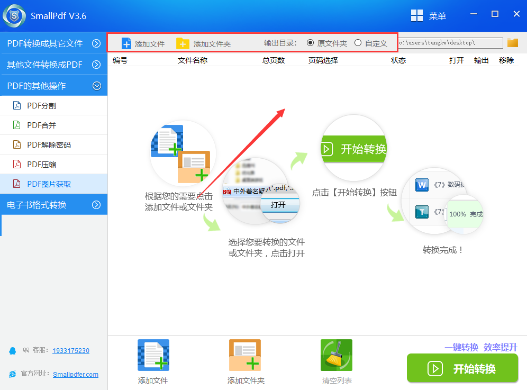The image size is (527, 390).
Task: Minimize the SmallPdf window
Action: point(474,14)
